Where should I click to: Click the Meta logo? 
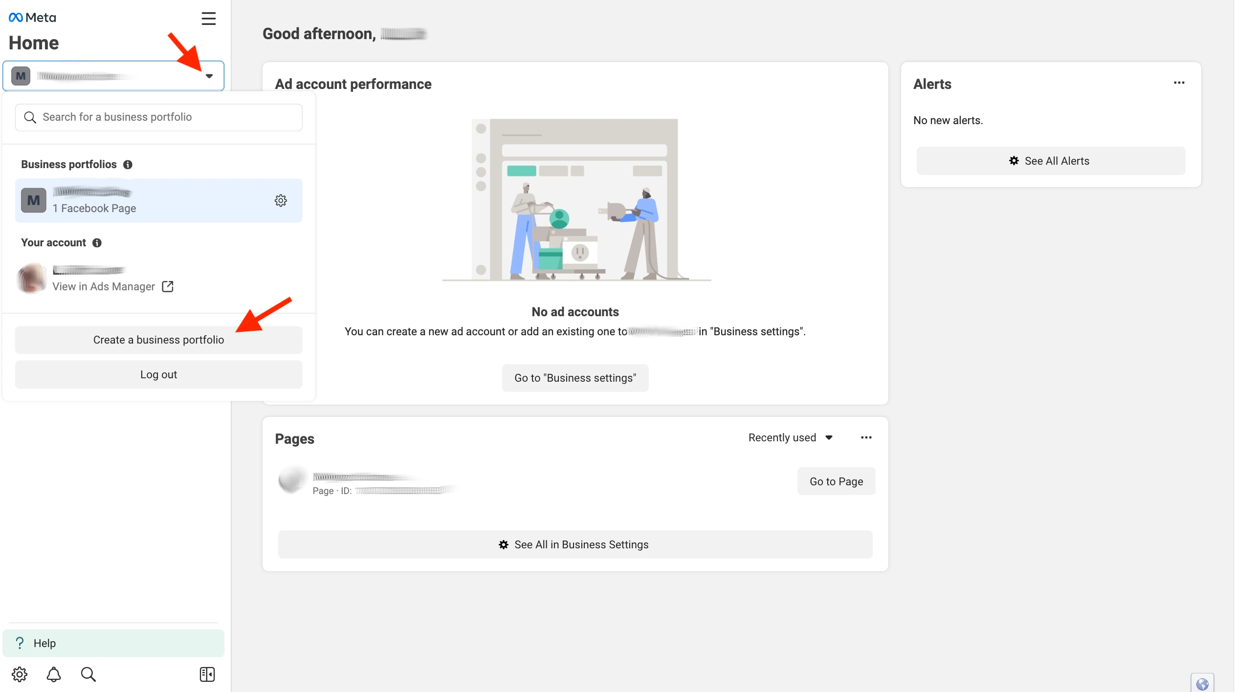tap(32, 18)
